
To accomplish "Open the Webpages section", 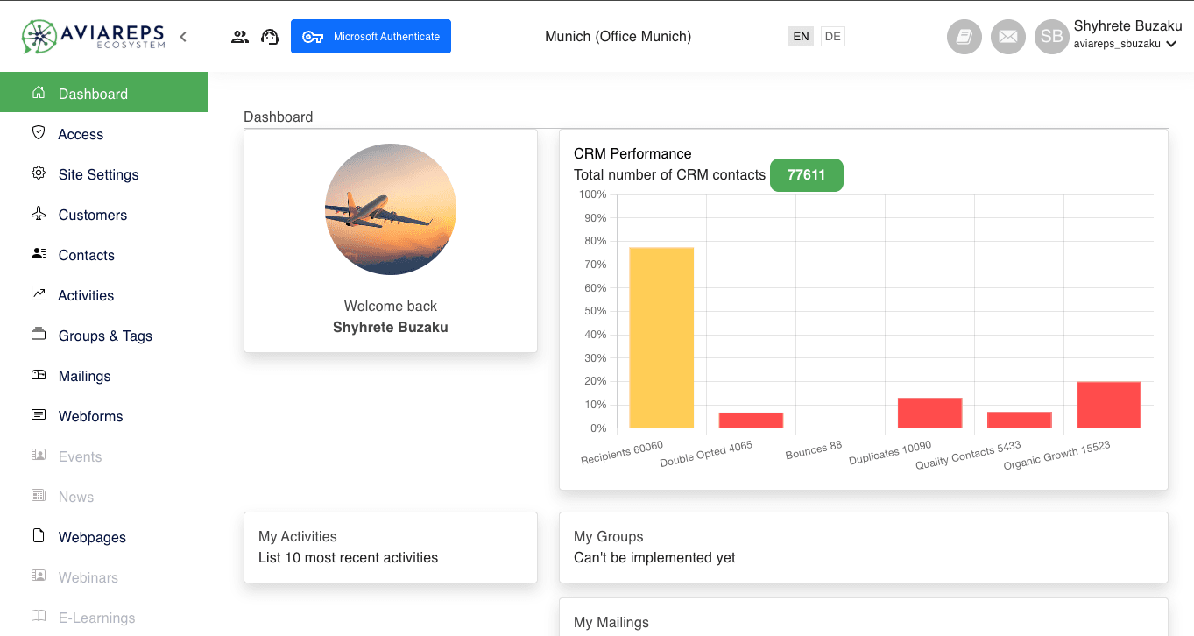I will click(x=92, y=537).
